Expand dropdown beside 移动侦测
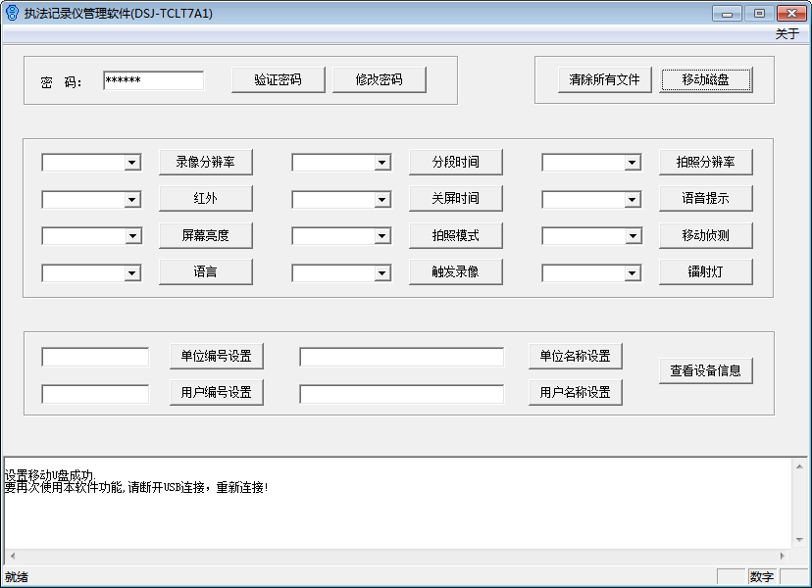 click(x=633, y=237)
